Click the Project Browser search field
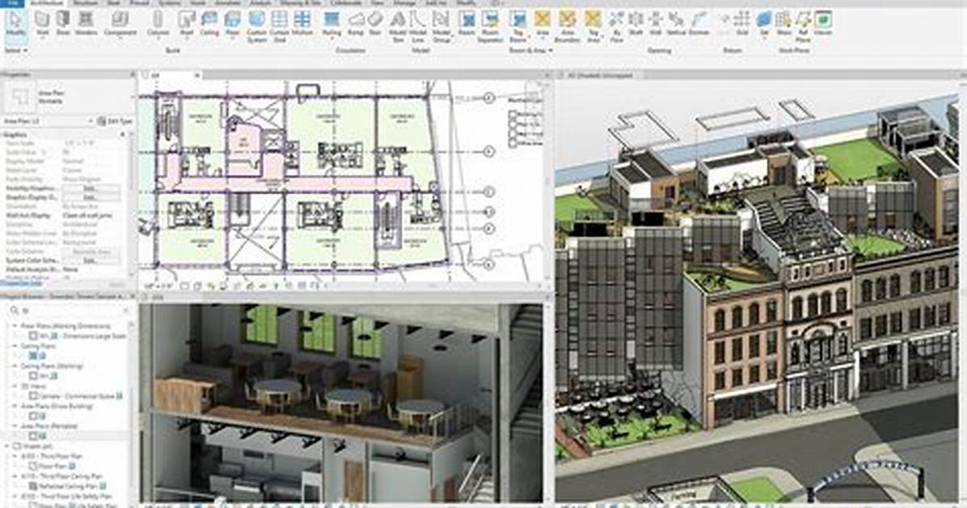Viewport: 967px width, 508px height. (69, 311)
